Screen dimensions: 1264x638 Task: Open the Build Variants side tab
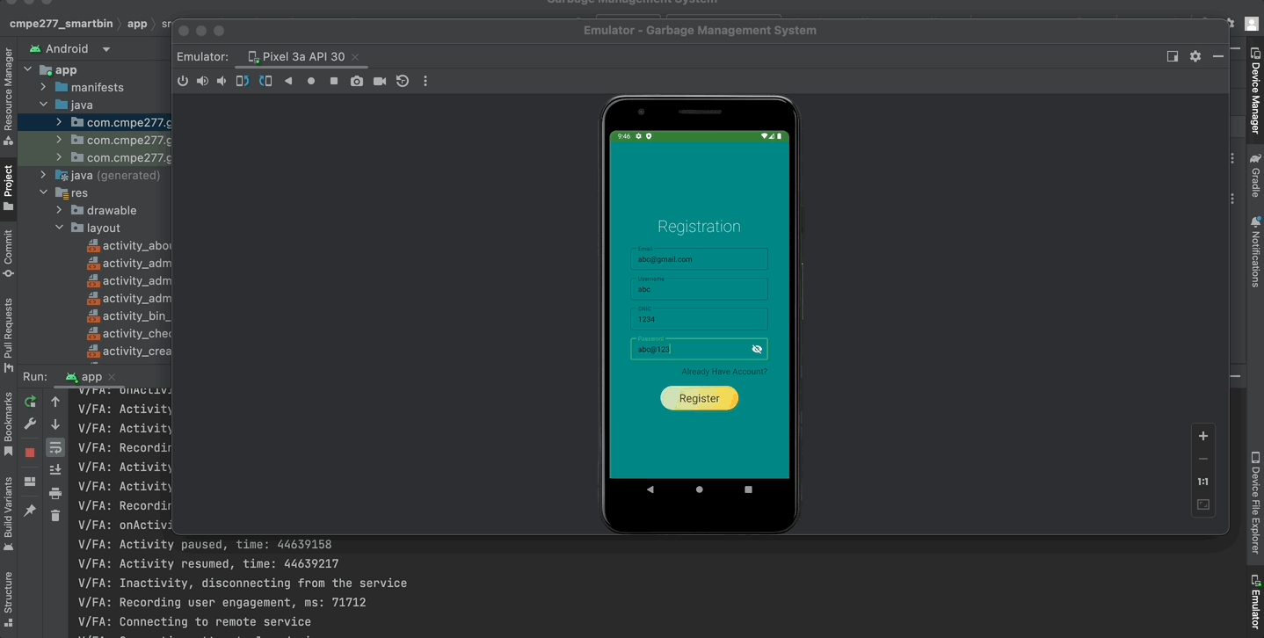point(8,514)
